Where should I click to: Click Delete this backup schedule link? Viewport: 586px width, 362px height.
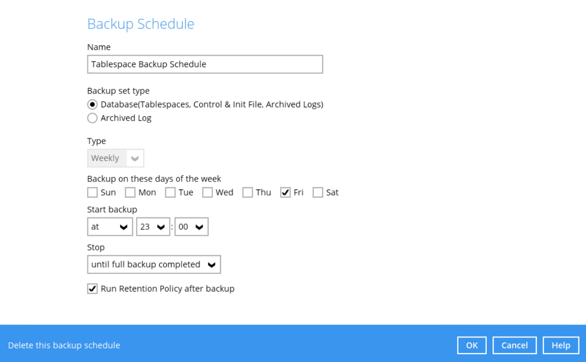coord(64,345)
